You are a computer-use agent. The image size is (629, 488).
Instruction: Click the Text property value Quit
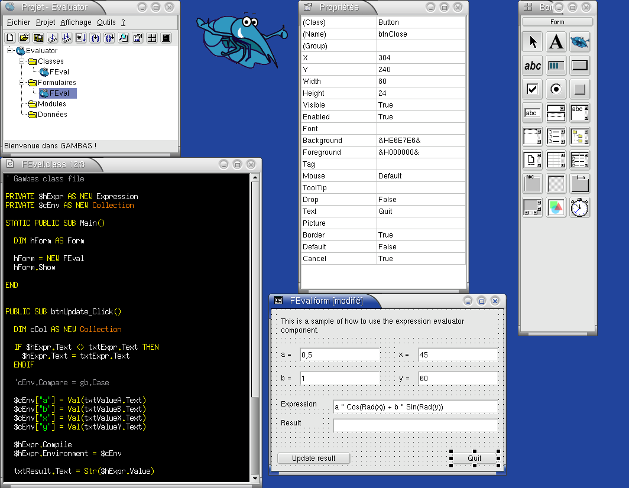pyautogui.click(x=421, y=212)
